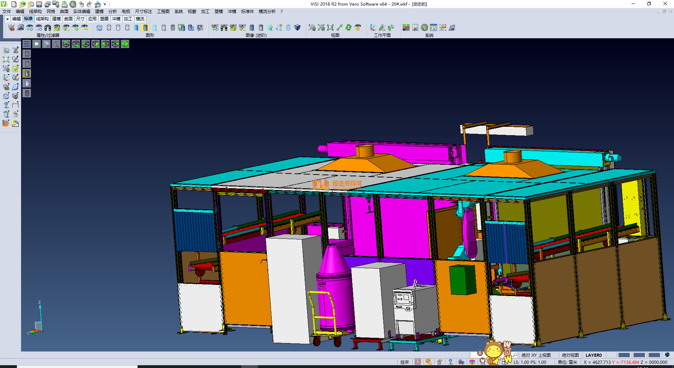
Task: Click the solid green shaded cube view icon
Action: [x=125, y=44]
